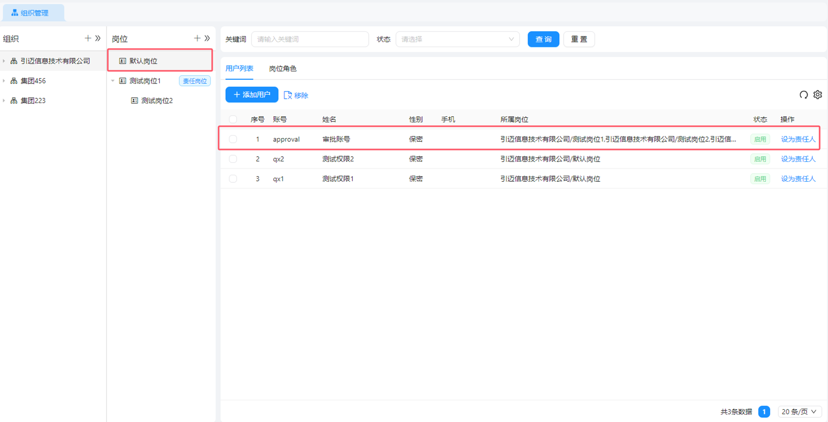Click the 关键词 keyword input field
828x422 pixels.
click(x=310, y=39)
